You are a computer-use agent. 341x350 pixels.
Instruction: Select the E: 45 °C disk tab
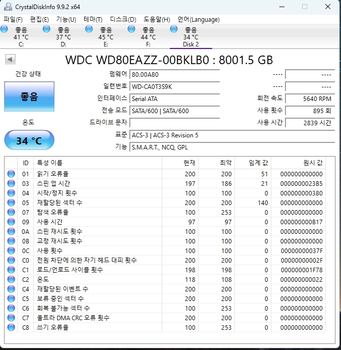pyautogui.click(x=106, y=36)
